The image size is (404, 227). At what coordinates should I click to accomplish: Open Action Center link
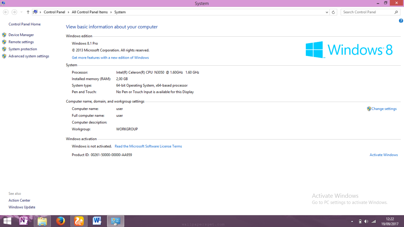tap(20, 201)
